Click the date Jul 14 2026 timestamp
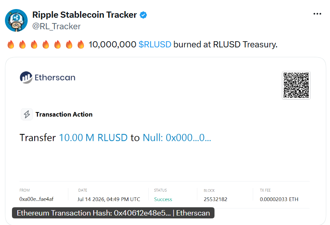330x225 pixels. (x=109, y=199)
